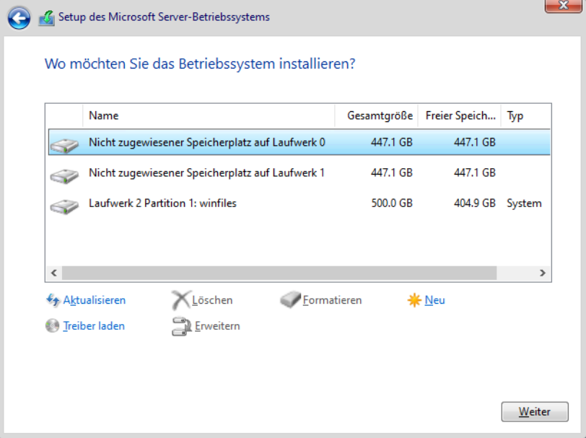586x438 pixels.
Task: Click the Freier Speich... column header
Action: click(459, 116)
